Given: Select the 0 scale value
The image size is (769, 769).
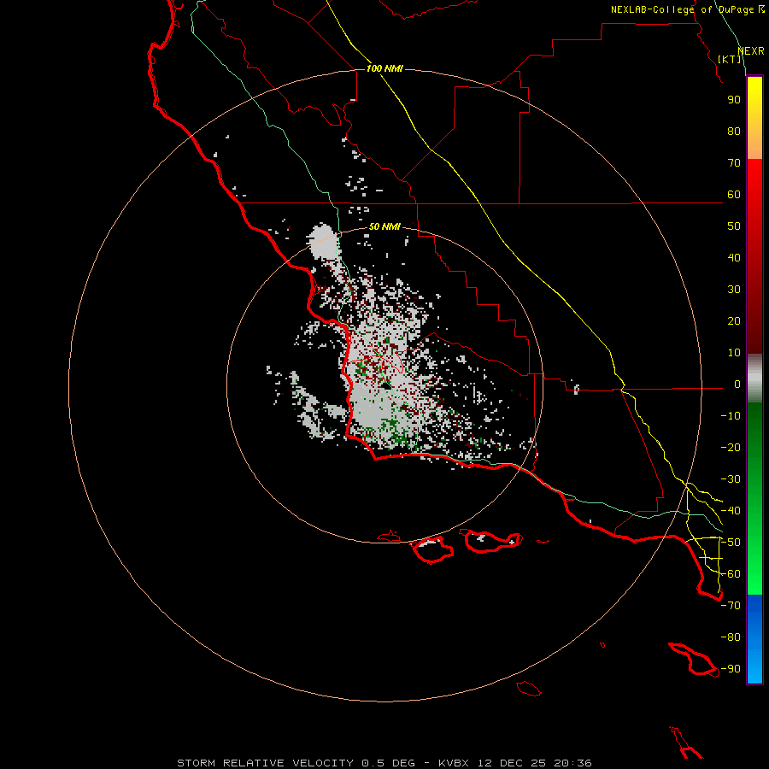Looking at the screenshot, I should click(x=737, y=384).
